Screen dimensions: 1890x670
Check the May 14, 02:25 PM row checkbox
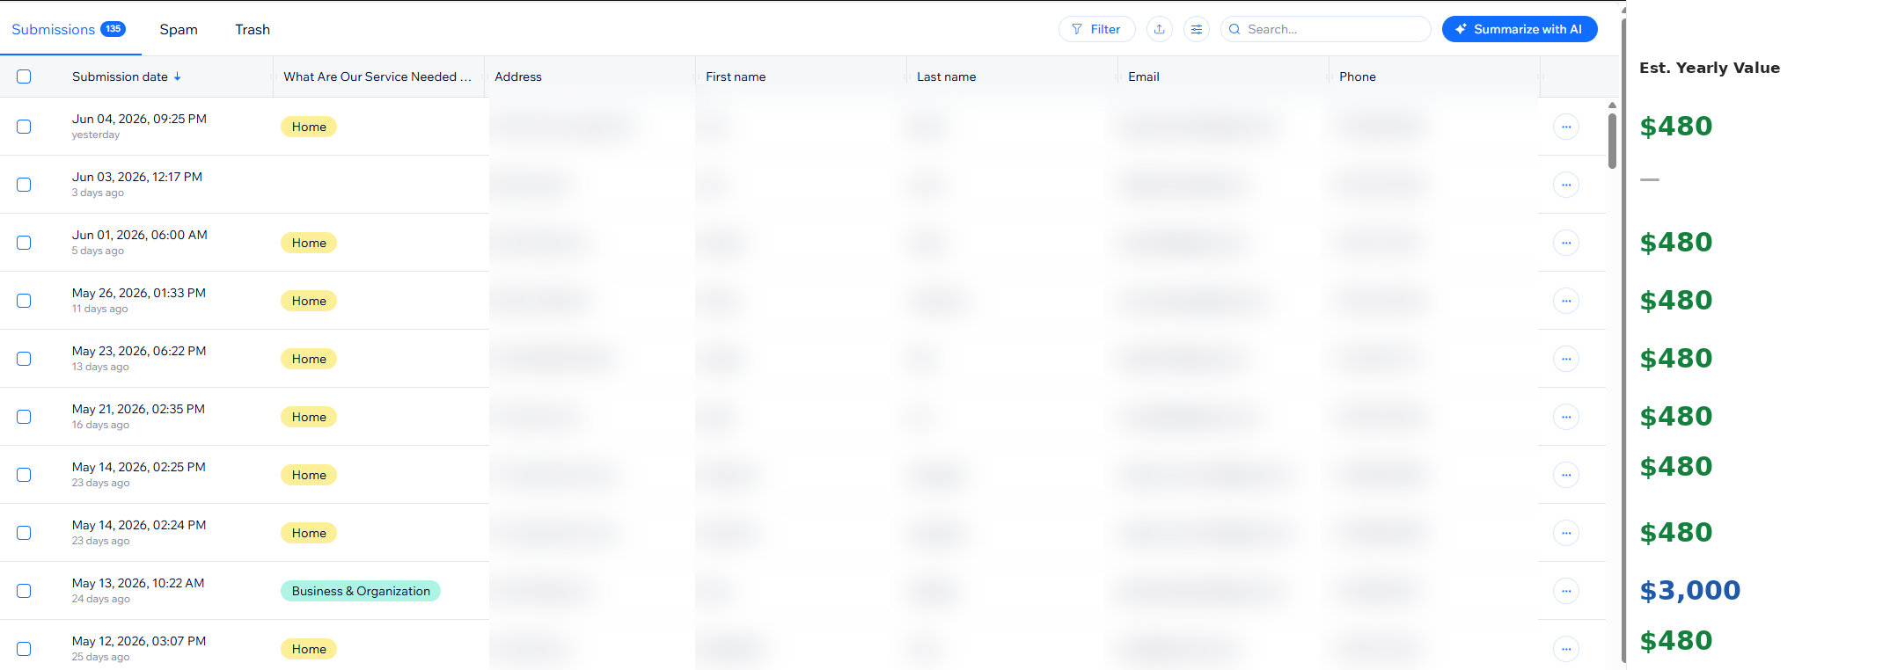24,475
